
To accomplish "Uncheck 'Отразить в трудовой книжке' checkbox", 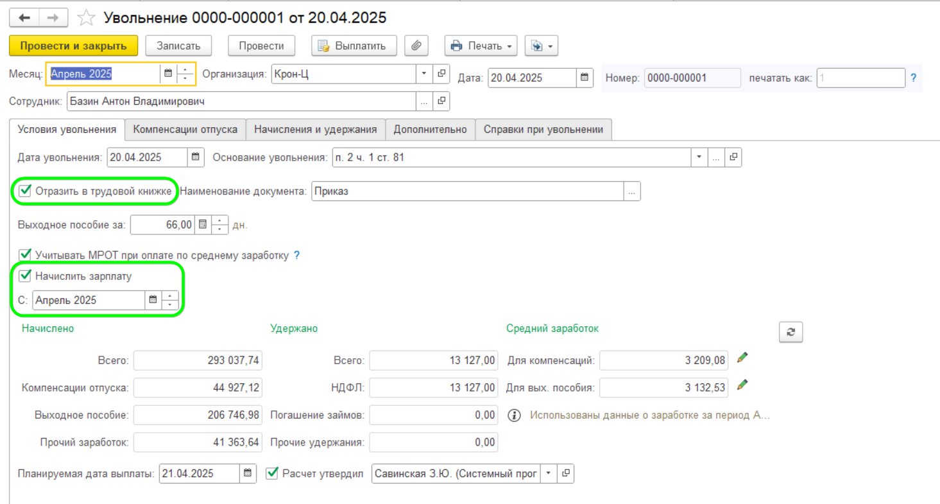I will pos(26,191).
